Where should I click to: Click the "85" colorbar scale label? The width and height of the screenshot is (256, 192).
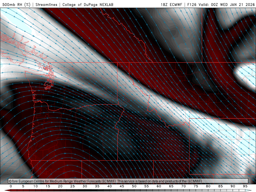point(220,186)
